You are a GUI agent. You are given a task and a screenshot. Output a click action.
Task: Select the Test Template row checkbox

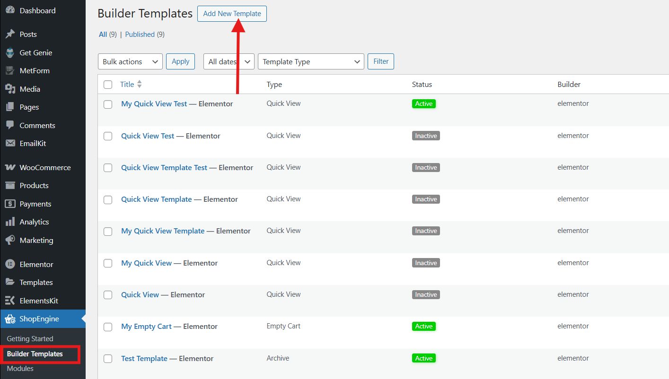click(x=108, y=359)
